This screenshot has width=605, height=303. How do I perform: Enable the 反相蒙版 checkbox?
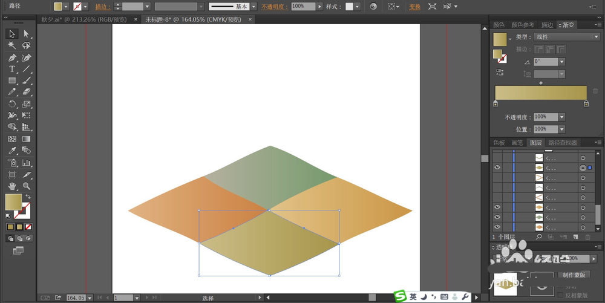560,295
